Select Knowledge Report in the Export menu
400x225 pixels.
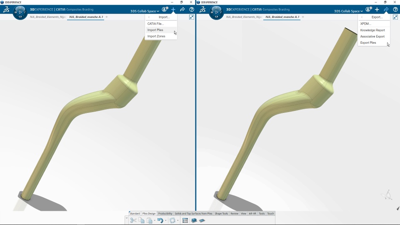(374, 30)
